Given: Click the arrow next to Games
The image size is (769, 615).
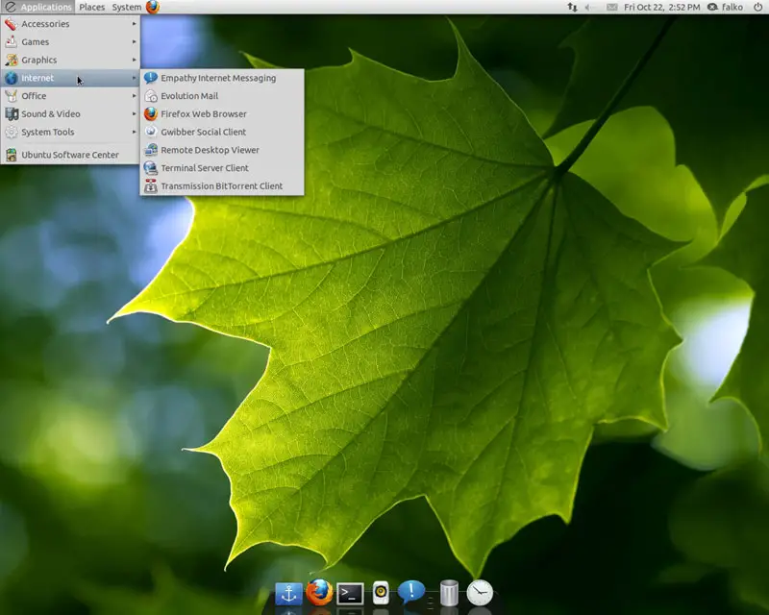Looking at the screenshot, I should (134, 41).
